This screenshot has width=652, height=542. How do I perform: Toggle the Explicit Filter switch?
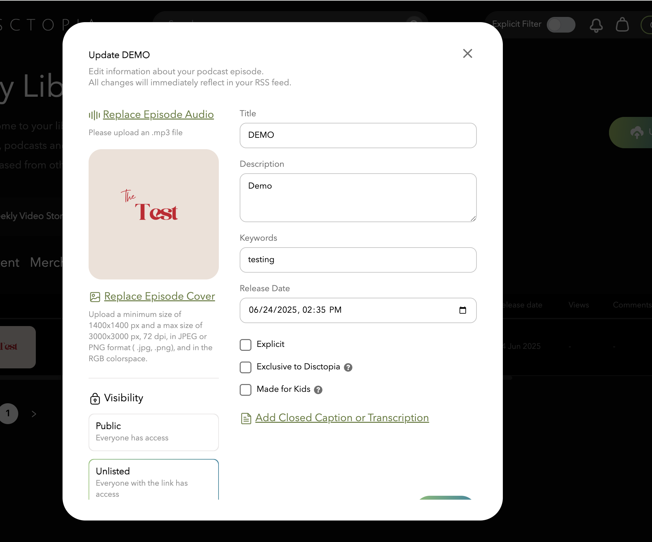[x=561, y=25]
